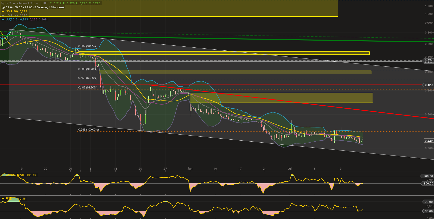Click the 0,300 price axis label
Viewport: 434px width, 219px height.
[429, 114]
